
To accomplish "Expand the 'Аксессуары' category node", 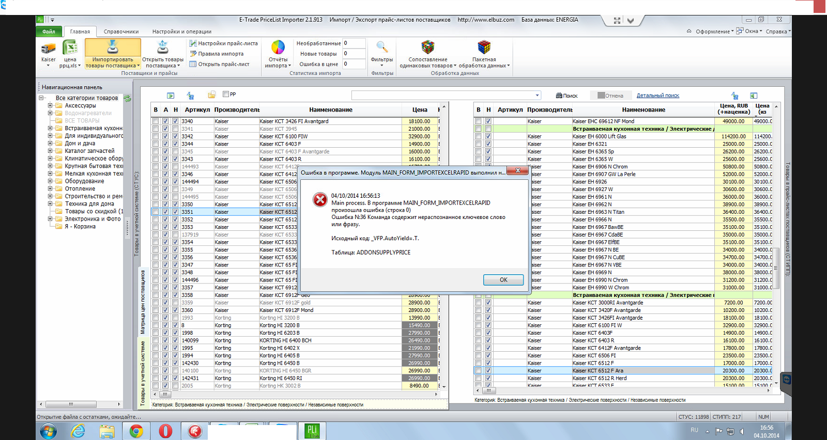I will pos(50,105).
